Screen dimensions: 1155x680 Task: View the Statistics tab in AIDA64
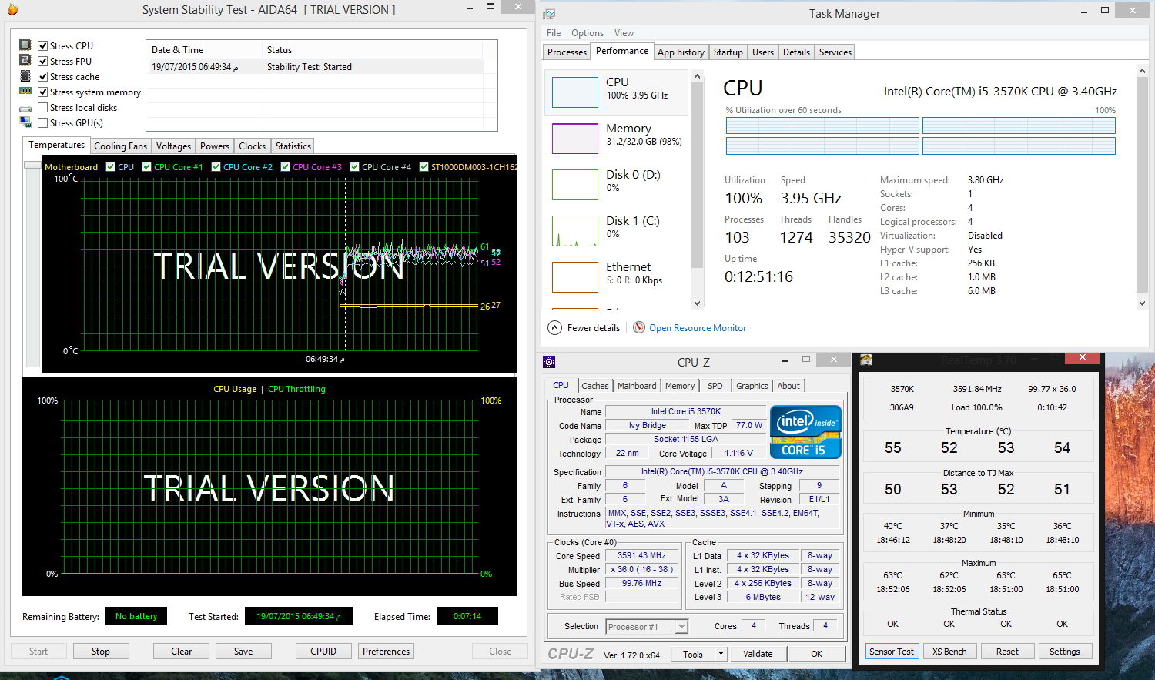click(293, 146)
